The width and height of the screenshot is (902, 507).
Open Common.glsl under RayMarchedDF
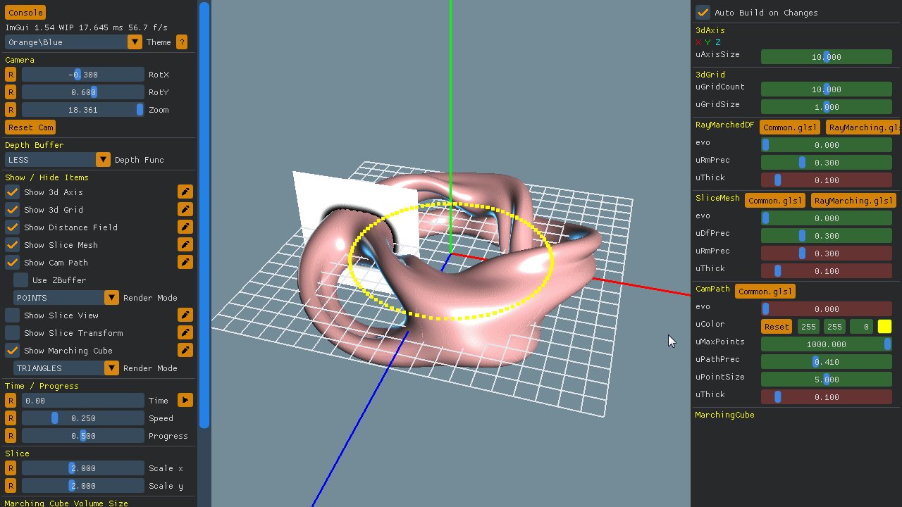(x=789, y=127)
